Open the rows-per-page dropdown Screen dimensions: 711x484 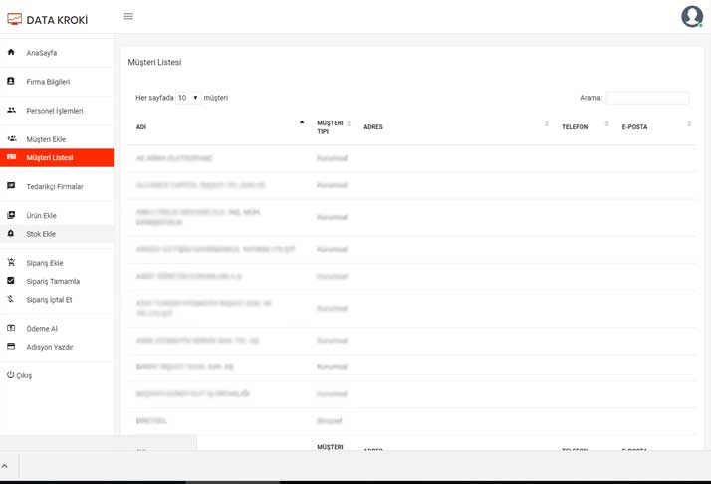[x=187, y=98]
